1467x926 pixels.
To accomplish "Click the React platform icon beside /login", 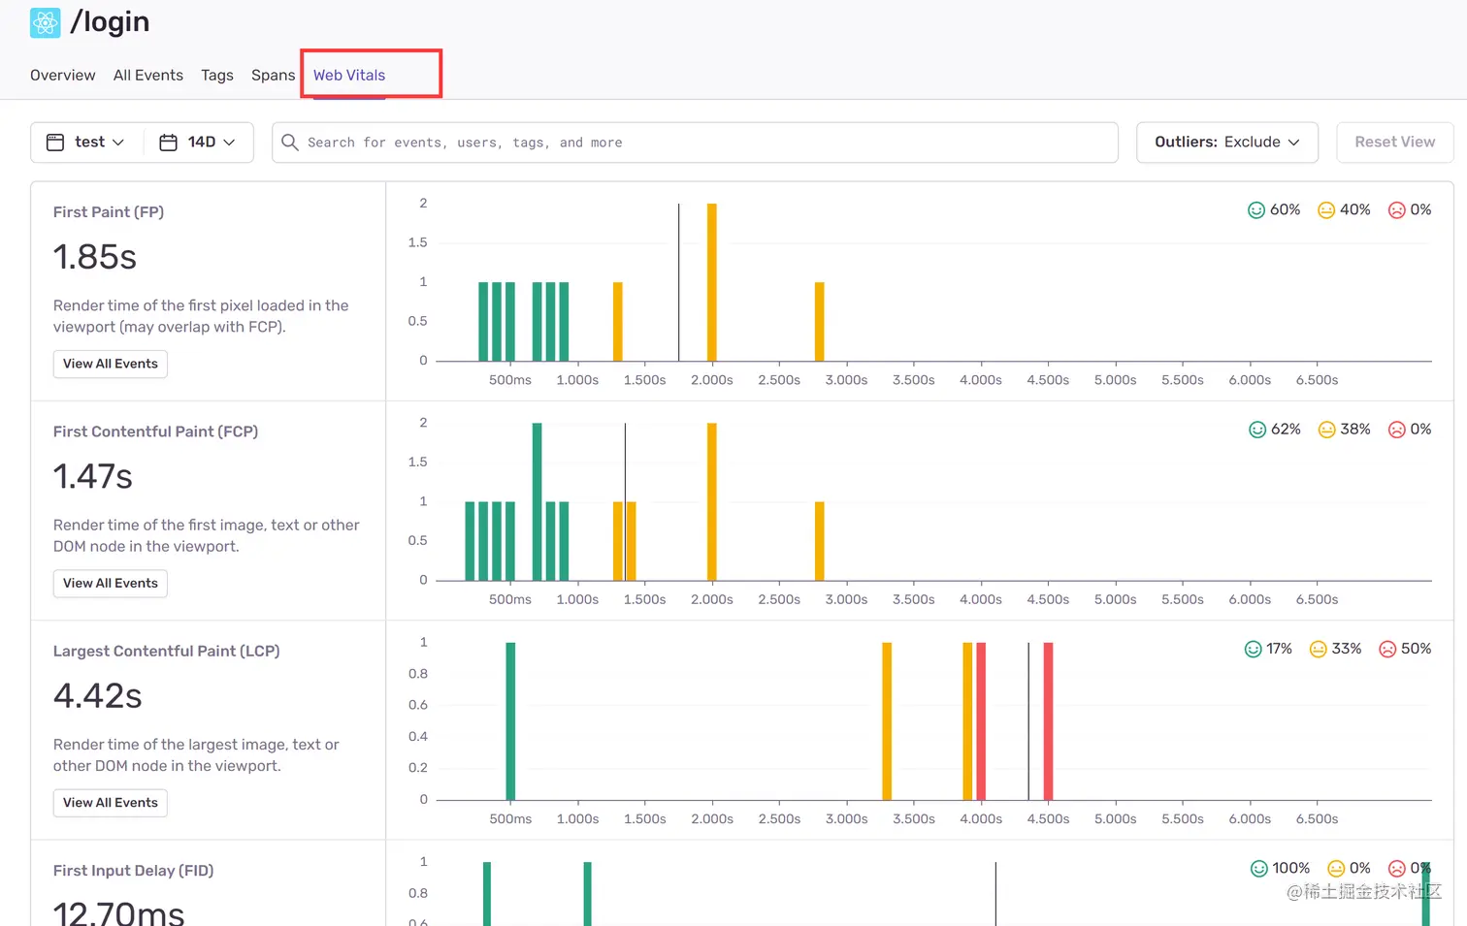I will (45, 22).
